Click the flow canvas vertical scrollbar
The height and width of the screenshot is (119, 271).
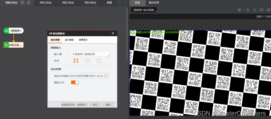tap(127, 34)
